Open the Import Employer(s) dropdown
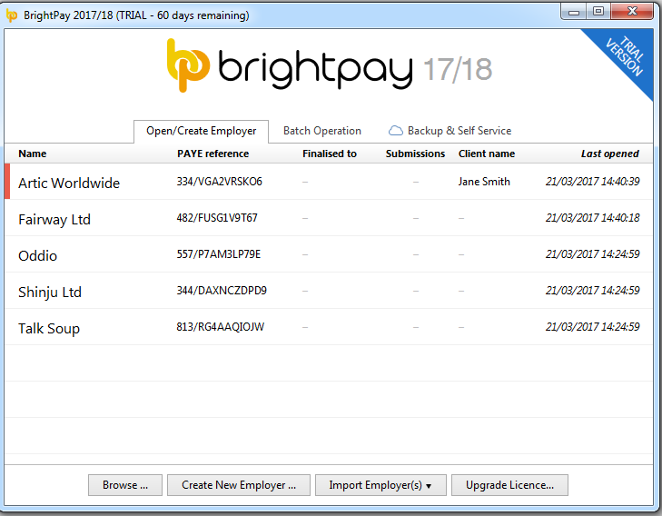662x516 pixels. pyautogui.click(x=380, y=485)
